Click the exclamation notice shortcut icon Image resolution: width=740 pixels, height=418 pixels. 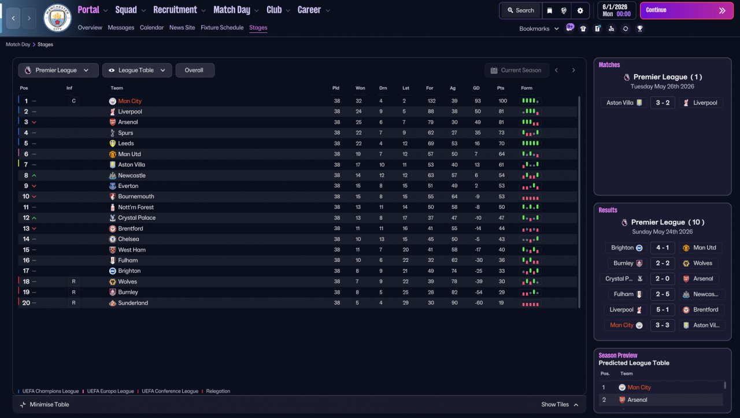(597, 28)
